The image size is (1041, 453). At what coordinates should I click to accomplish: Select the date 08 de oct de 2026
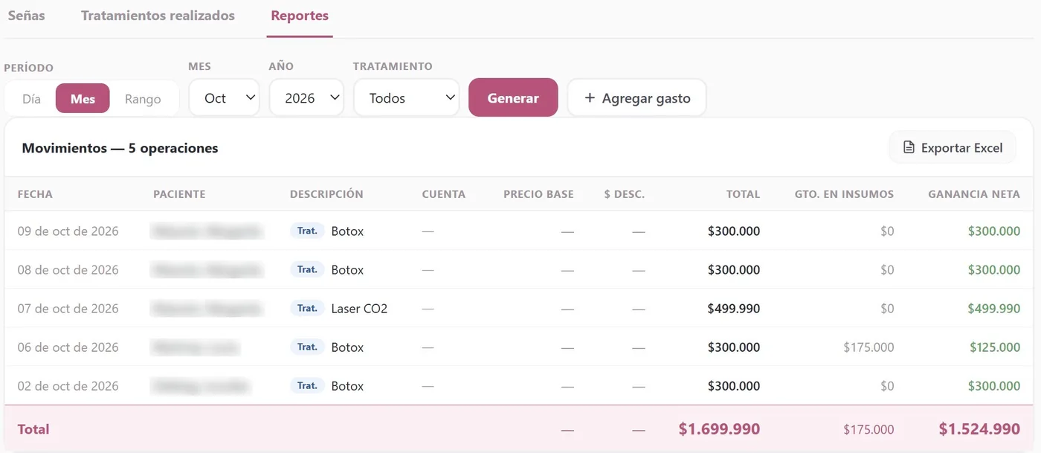tap(68, 270)
